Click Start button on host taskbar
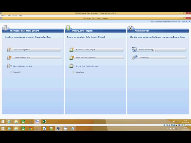The image size is (191, 143). coord(3,128)
